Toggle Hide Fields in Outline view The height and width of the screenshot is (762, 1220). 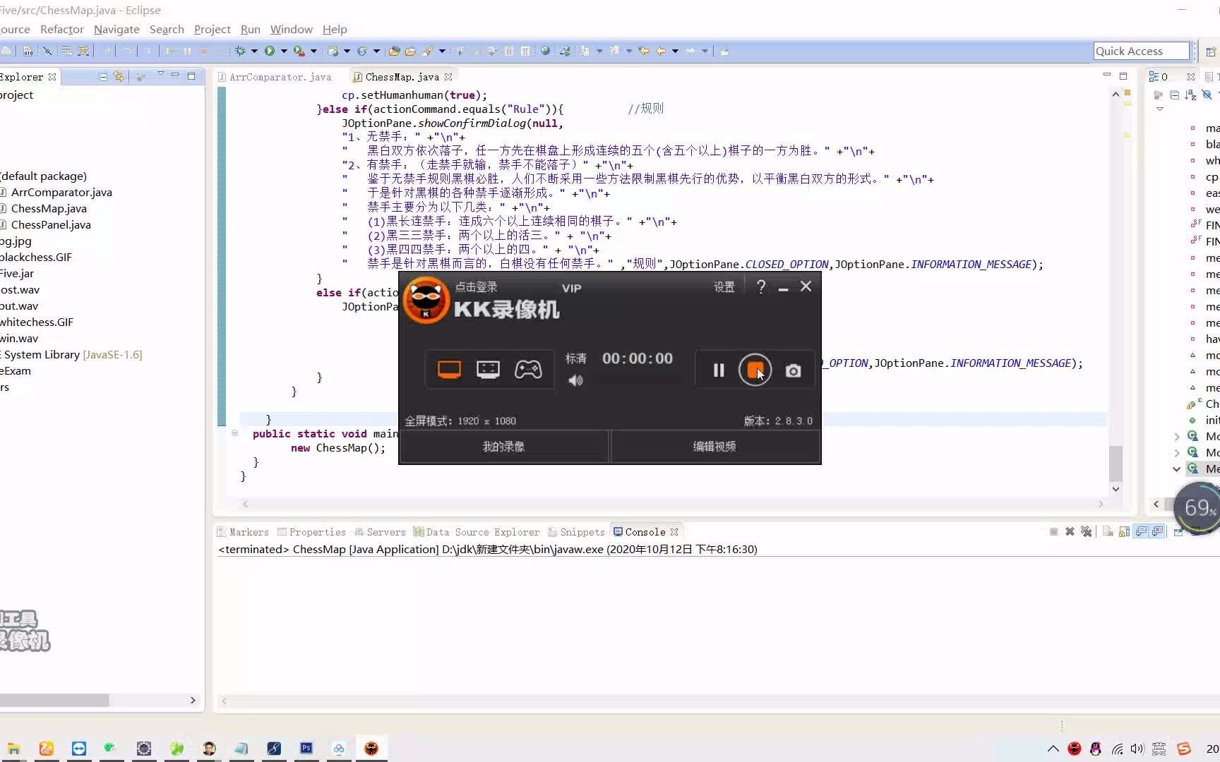pos(1207,95)
